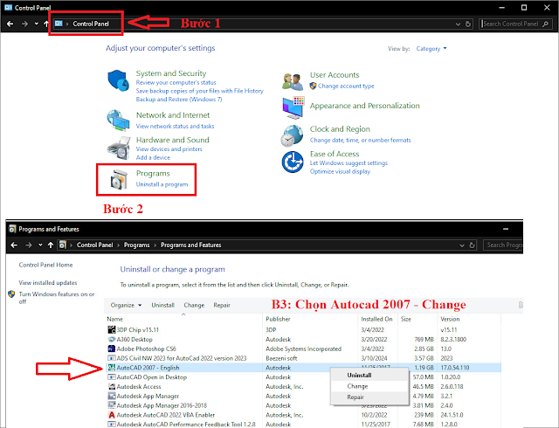The image size is (559, 428).
Task: Click 3DP Chip v15.11 program icon
Action: [x=112, y=329]
